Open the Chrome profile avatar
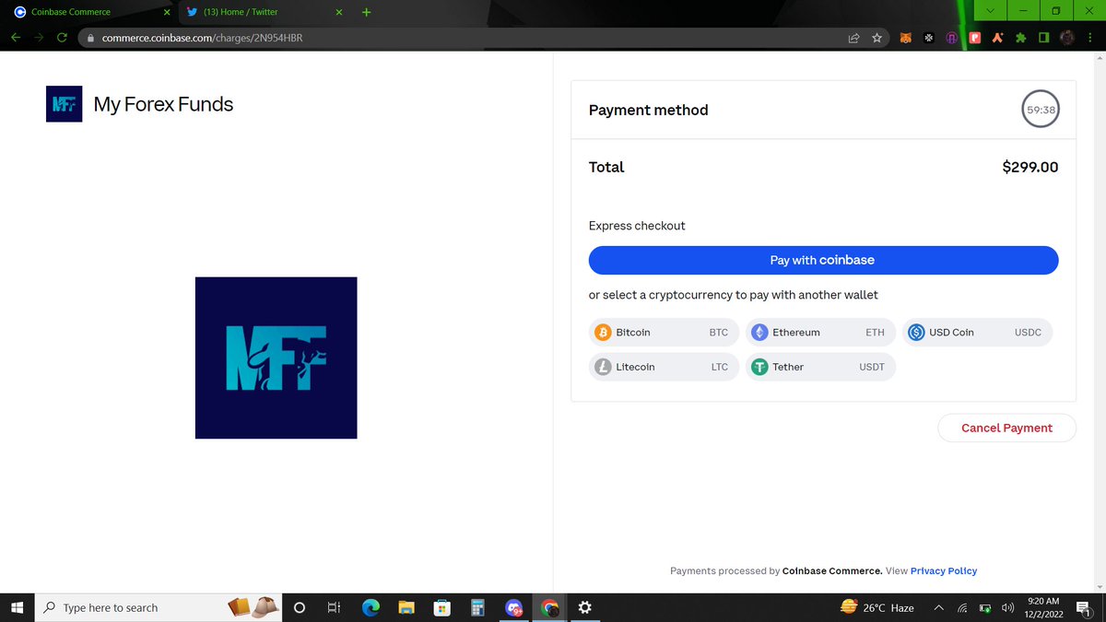The width and height of the screenshot is (1106, 622). click(1066, 38)
